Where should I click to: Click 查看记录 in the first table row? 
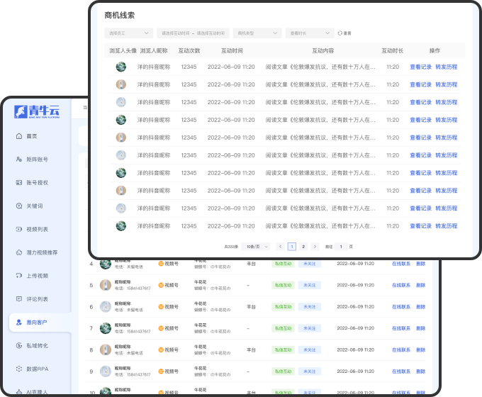point(420,67)
